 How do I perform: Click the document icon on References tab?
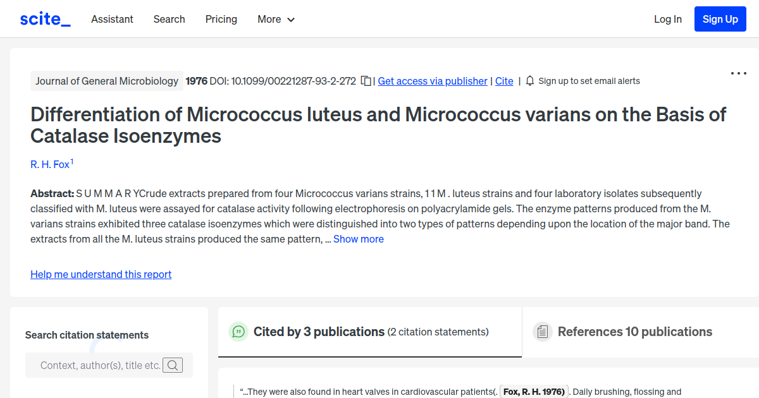pos(542,331)
